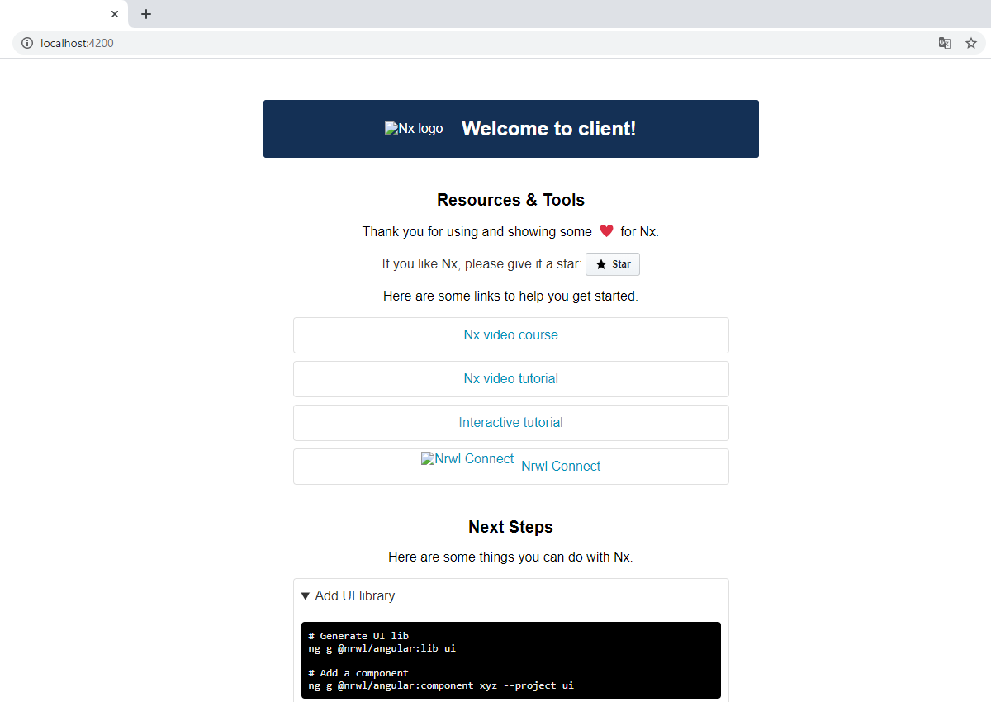Click the Resources & Tools heading

(x=510, y=200)
